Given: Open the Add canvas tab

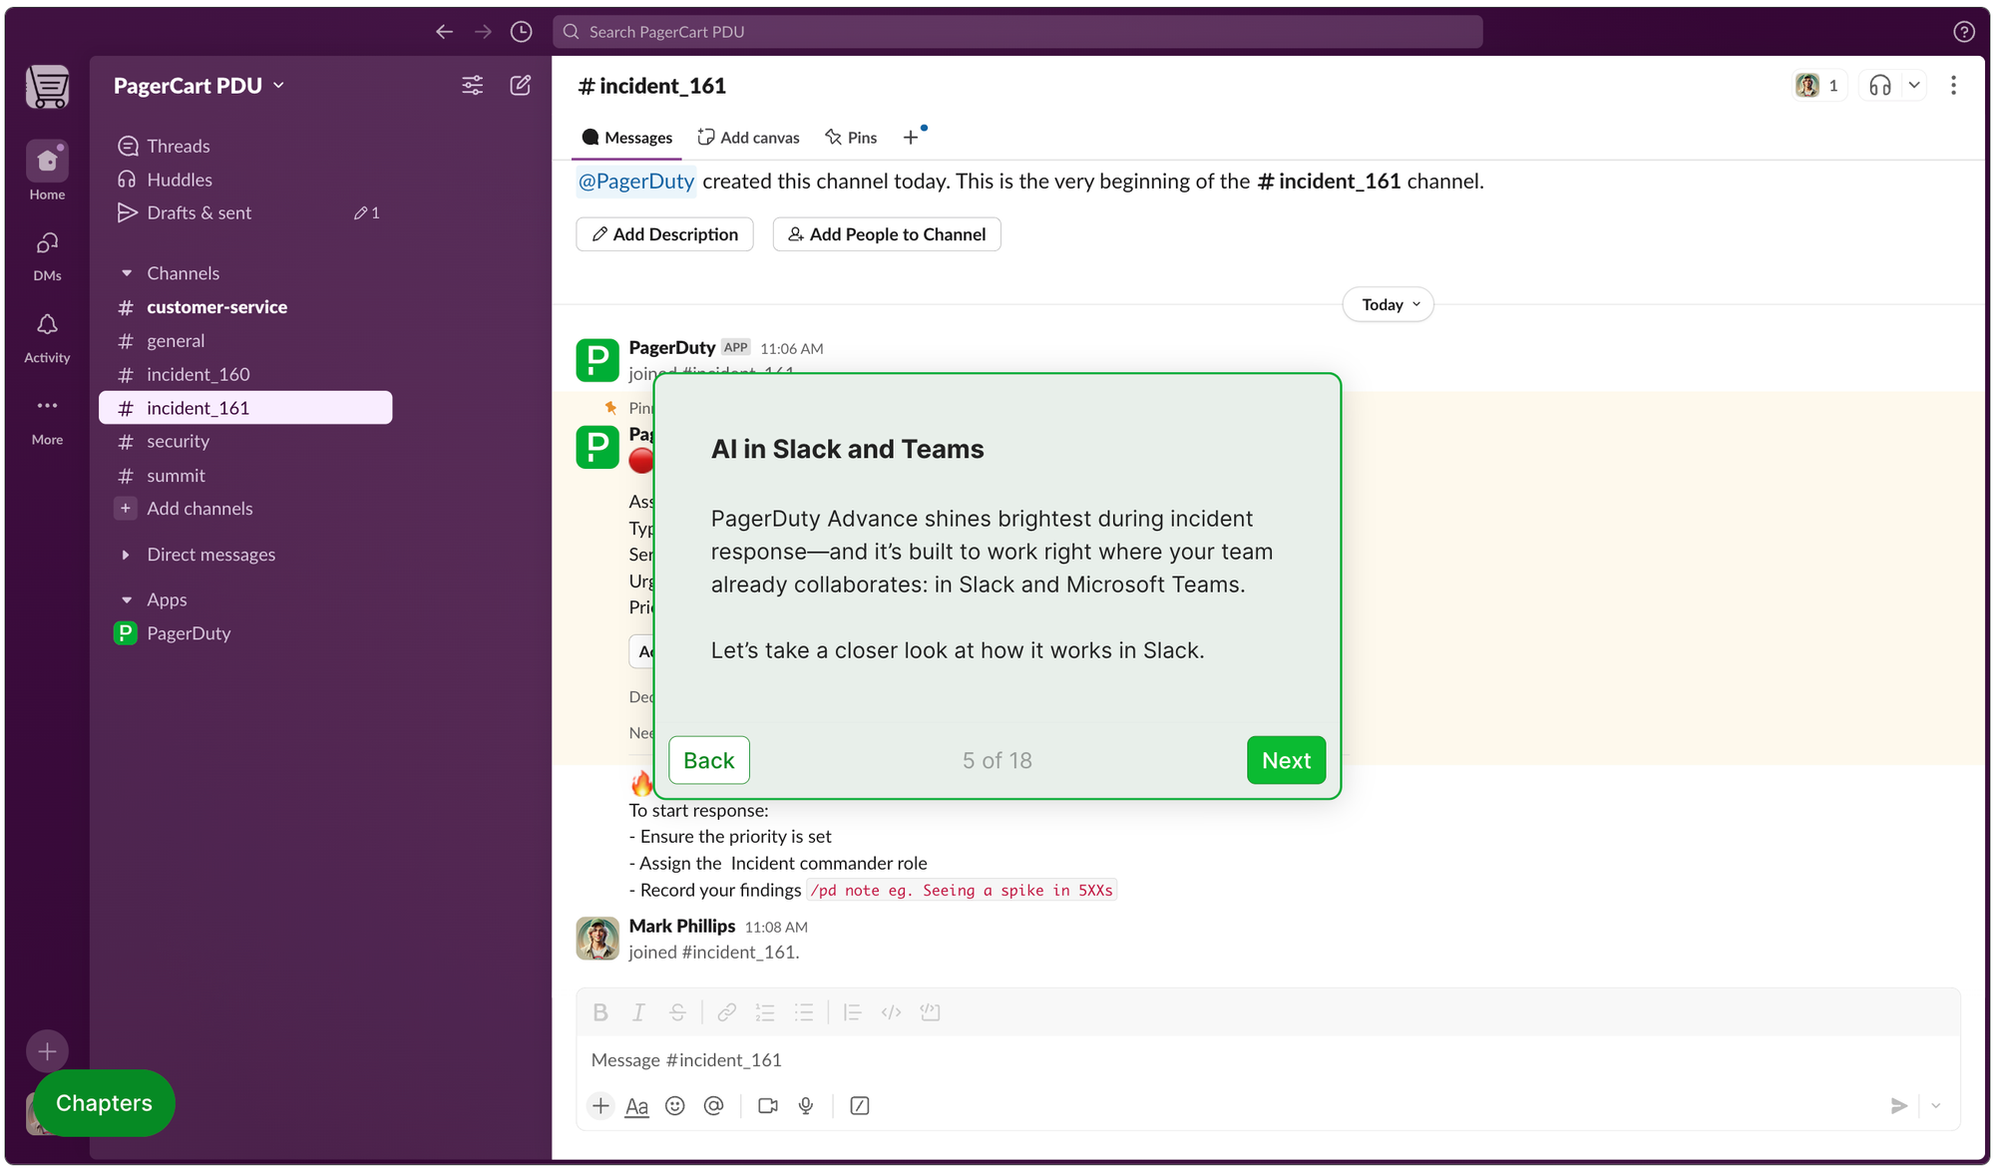Looking at the screenshot, I should (x=748, y=138).
